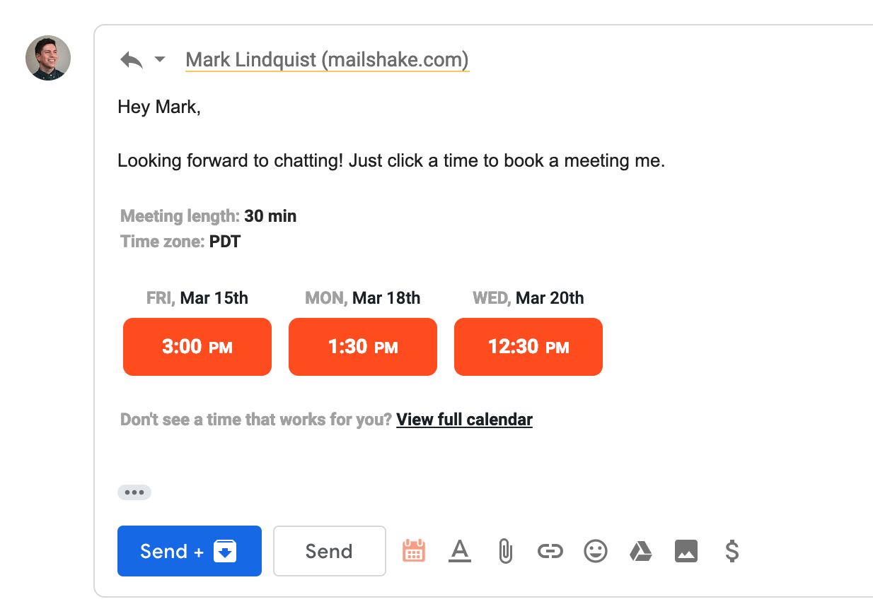Insert a photo with the image icon
The width and height of the screenshot is (873, 616).
[x=686, y=551]
